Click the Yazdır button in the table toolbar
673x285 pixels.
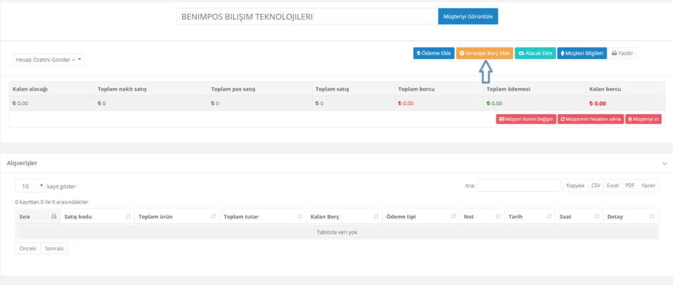point(648,186)
